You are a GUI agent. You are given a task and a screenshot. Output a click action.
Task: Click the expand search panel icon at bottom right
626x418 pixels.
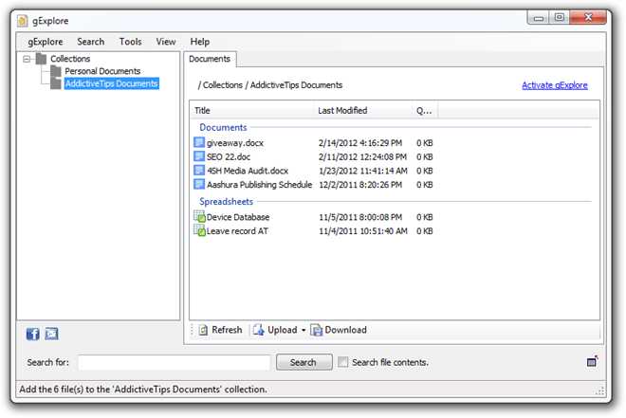coord(593,361)
